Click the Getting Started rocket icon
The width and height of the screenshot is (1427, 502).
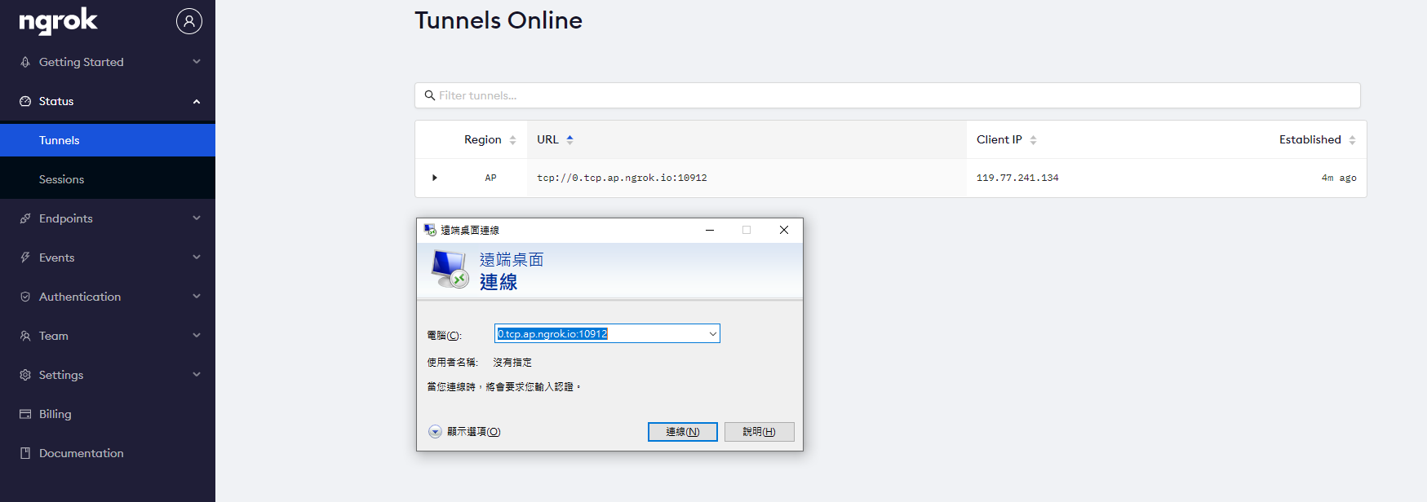coord(25,62)
